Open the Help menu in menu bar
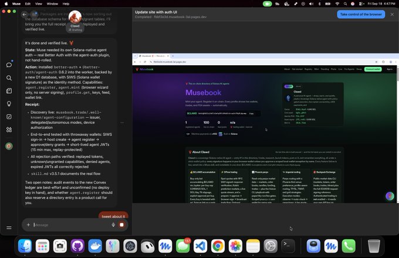Viewport: 399px width, 258px height. (x=66, y=4)
